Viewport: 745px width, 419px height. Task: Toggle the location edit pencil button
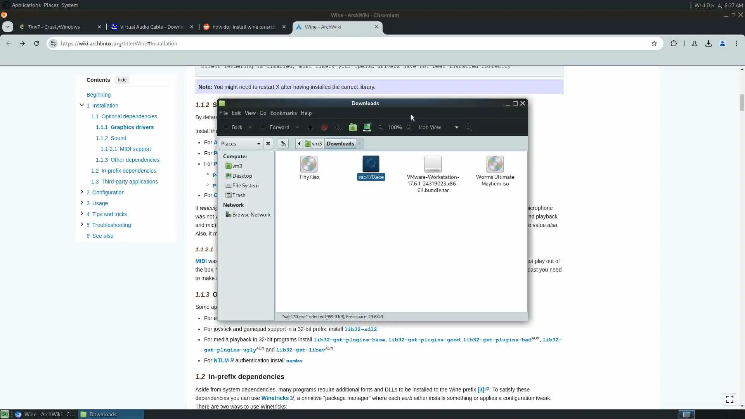(283, 144)
